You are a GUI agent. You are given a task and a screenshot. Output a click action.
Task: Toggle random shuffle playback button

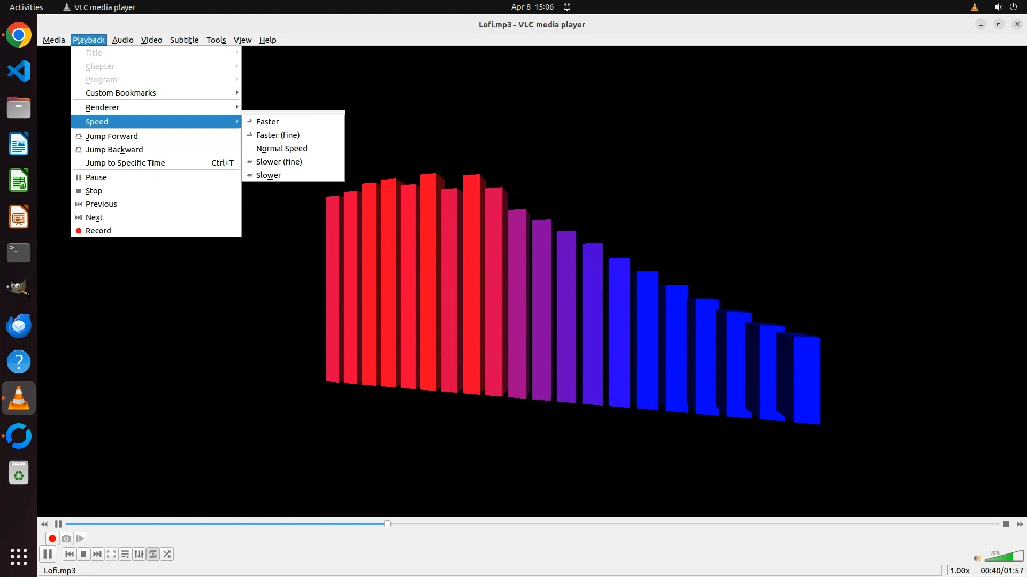pos(167,554)
